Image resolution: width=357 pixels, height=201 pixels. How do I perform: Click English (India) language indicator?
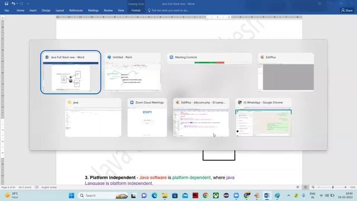coord(49,188)
